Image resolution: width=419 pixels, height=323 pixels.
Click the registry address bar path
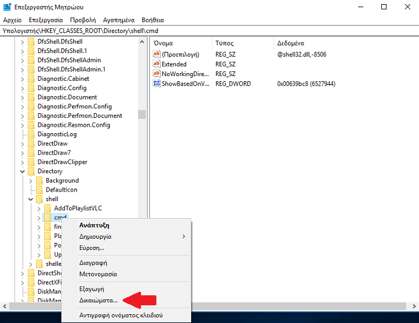point(80,31)
